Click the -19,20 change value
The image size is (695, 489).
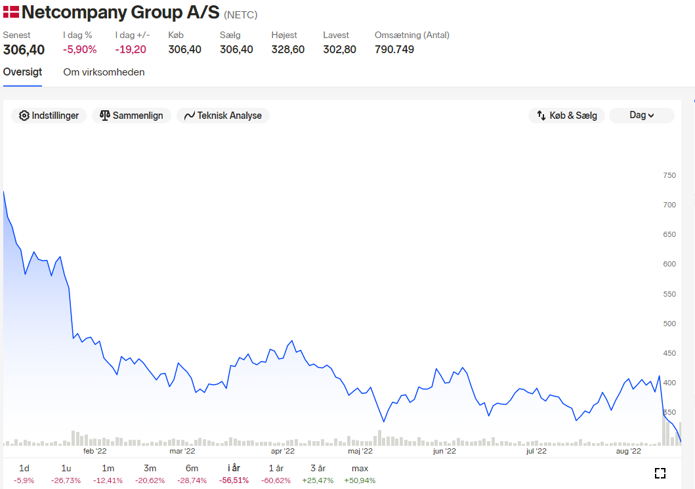coord(131,50)
